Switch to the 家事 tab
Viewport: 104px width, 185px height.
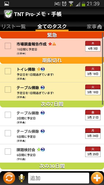click(94, 27)
